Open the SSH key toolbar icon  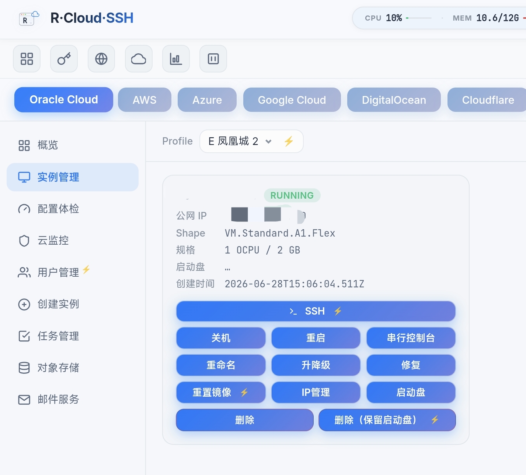pos(64,59)
